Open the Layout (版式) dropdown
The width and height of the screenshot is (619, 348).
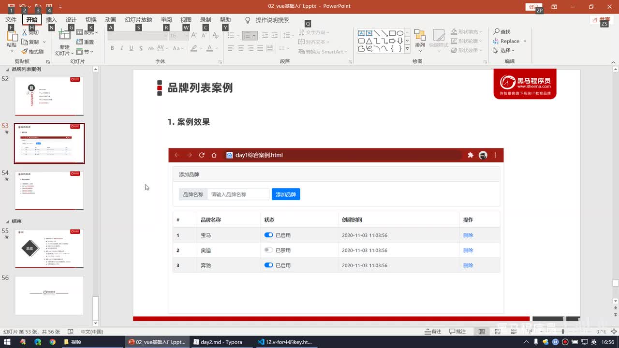tap(88, 32)
